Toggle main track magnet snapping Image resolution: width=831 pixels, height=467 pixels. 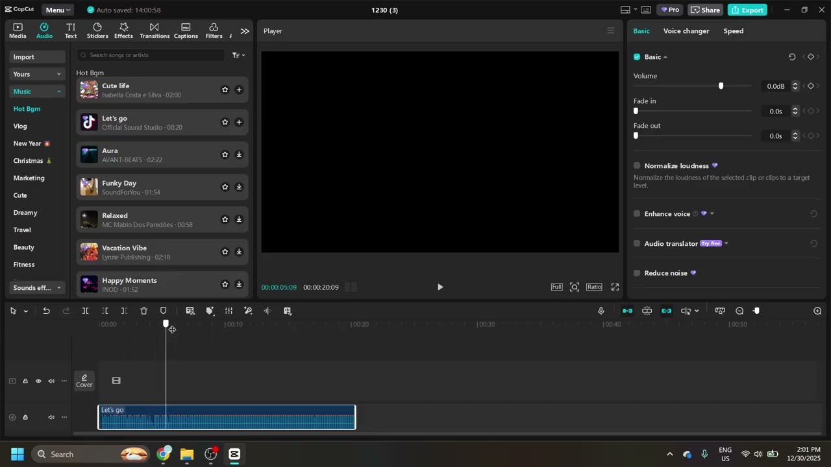point(627,311)
